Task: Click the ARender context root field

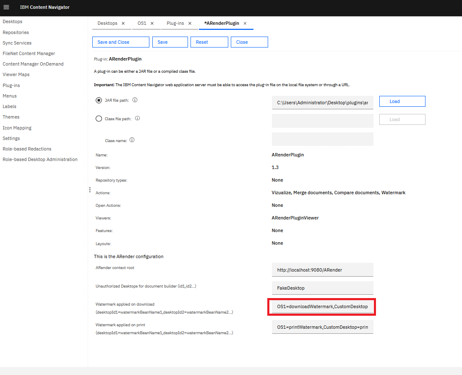Action: pos(322,270)
